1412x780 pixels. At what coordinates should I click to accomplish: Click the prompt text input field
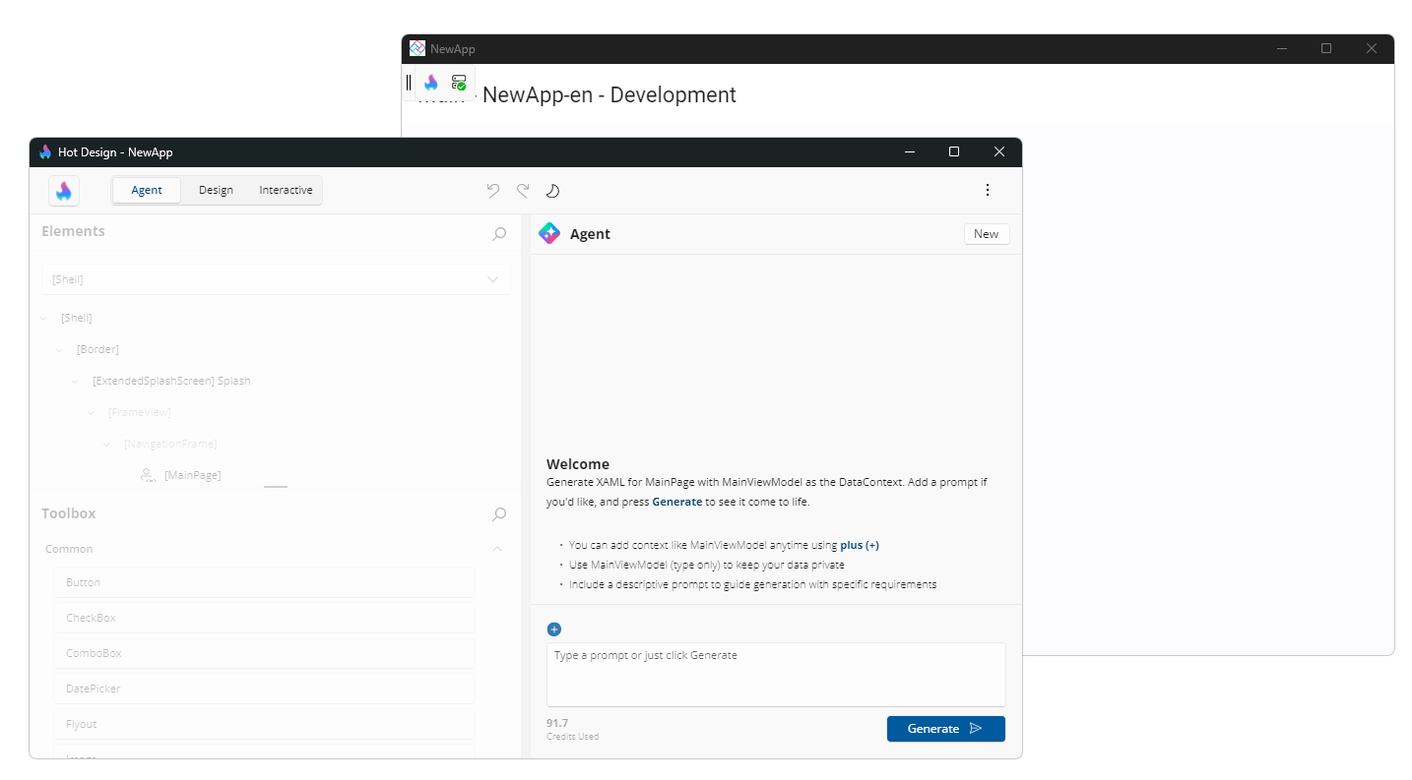point(776,674)
